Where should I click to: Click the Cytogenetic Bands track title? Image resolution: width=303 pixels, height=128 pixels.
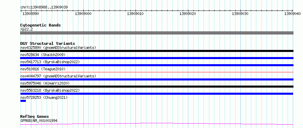point(41,25)
